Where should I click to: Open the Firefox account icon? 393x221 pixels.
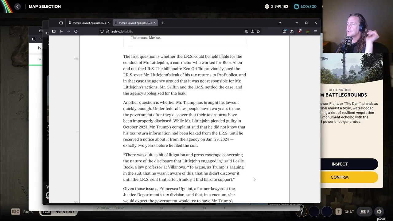pyautogui.click(x=284, y=31)
